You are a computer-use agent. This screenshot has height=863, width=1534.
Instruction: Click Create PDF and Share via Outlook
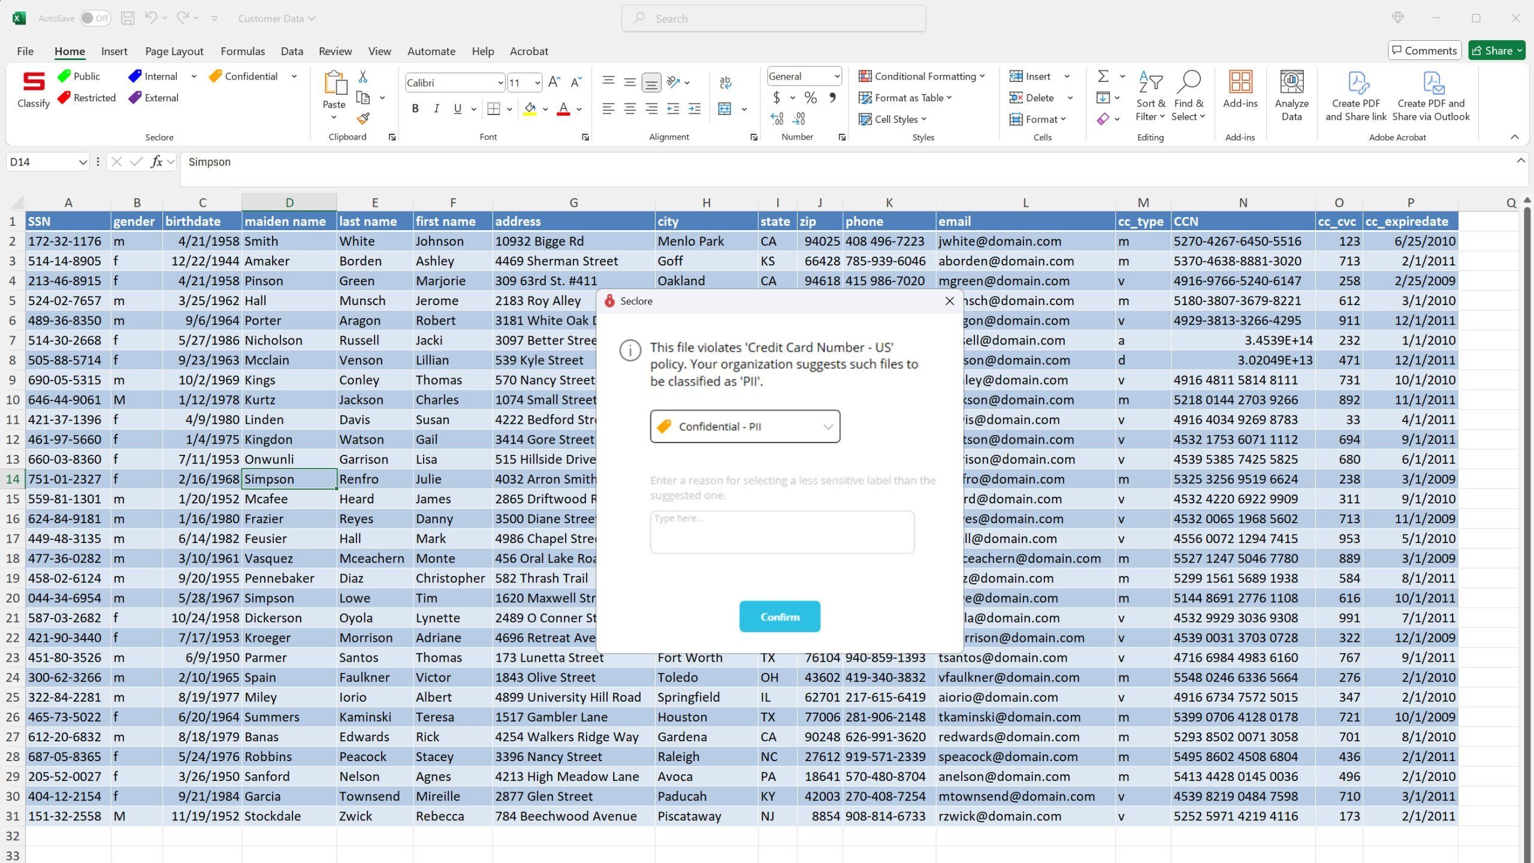click(1431, 96)
